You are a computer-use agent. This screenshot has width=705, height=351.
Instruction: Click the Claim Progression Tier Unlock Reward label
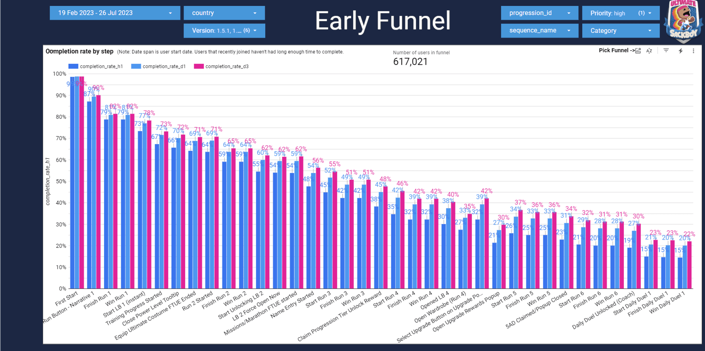[x=340, y=317]
